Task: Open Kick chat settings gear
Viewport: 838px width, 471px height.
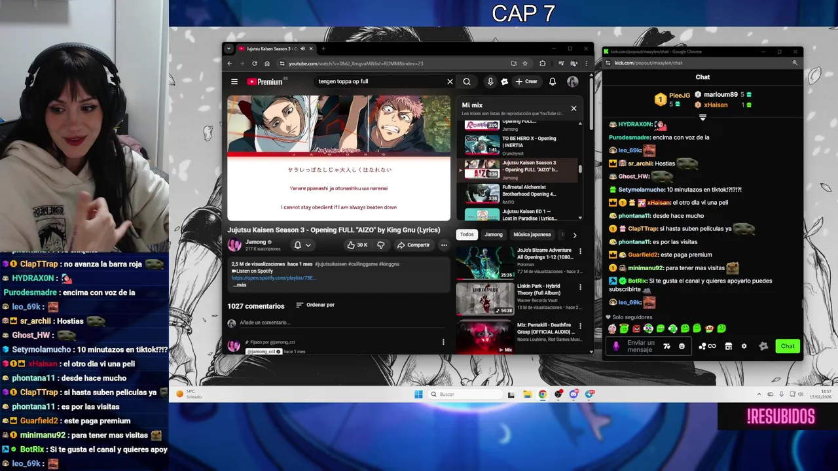Action: 744,346
